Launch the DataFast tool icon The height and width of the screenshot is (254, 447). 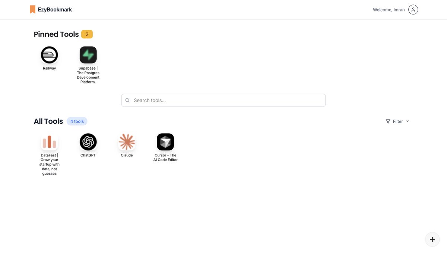click(49, 142)
